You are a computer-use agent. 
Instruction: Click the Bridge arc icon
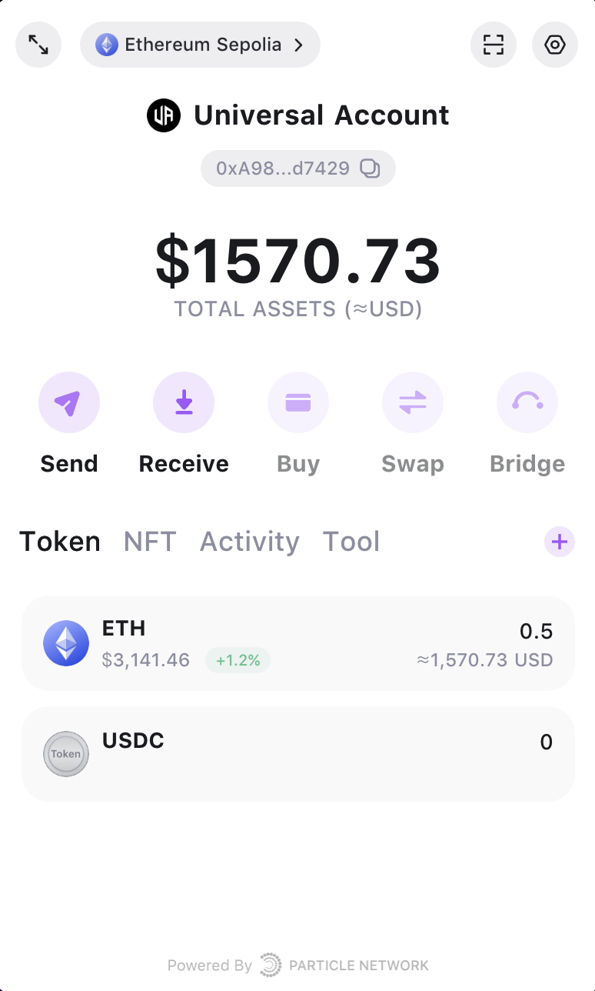(527, 402)
